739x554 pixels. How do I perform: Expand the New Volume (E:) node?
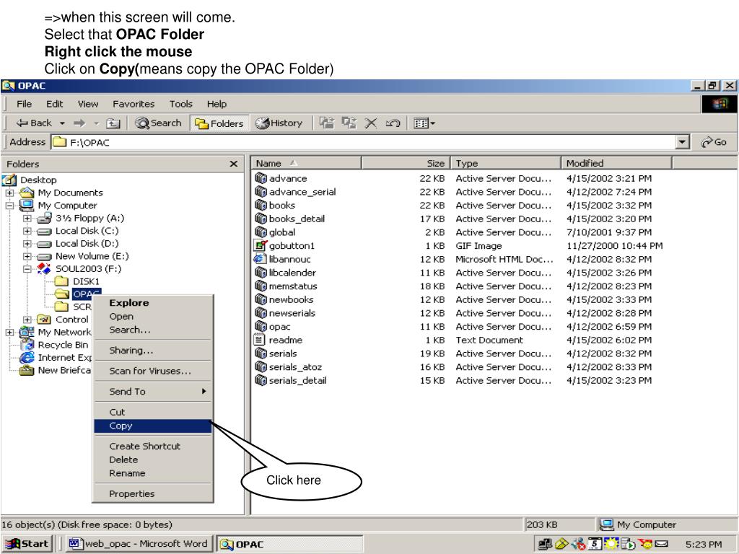coord(27,256)
